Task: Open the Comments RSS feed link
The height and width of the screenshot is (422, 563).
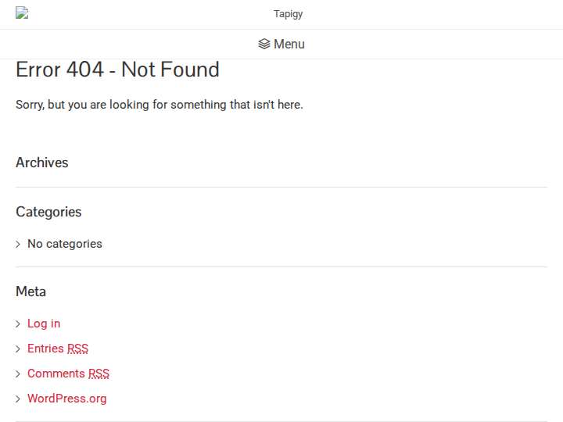Action: click(68, 374)
